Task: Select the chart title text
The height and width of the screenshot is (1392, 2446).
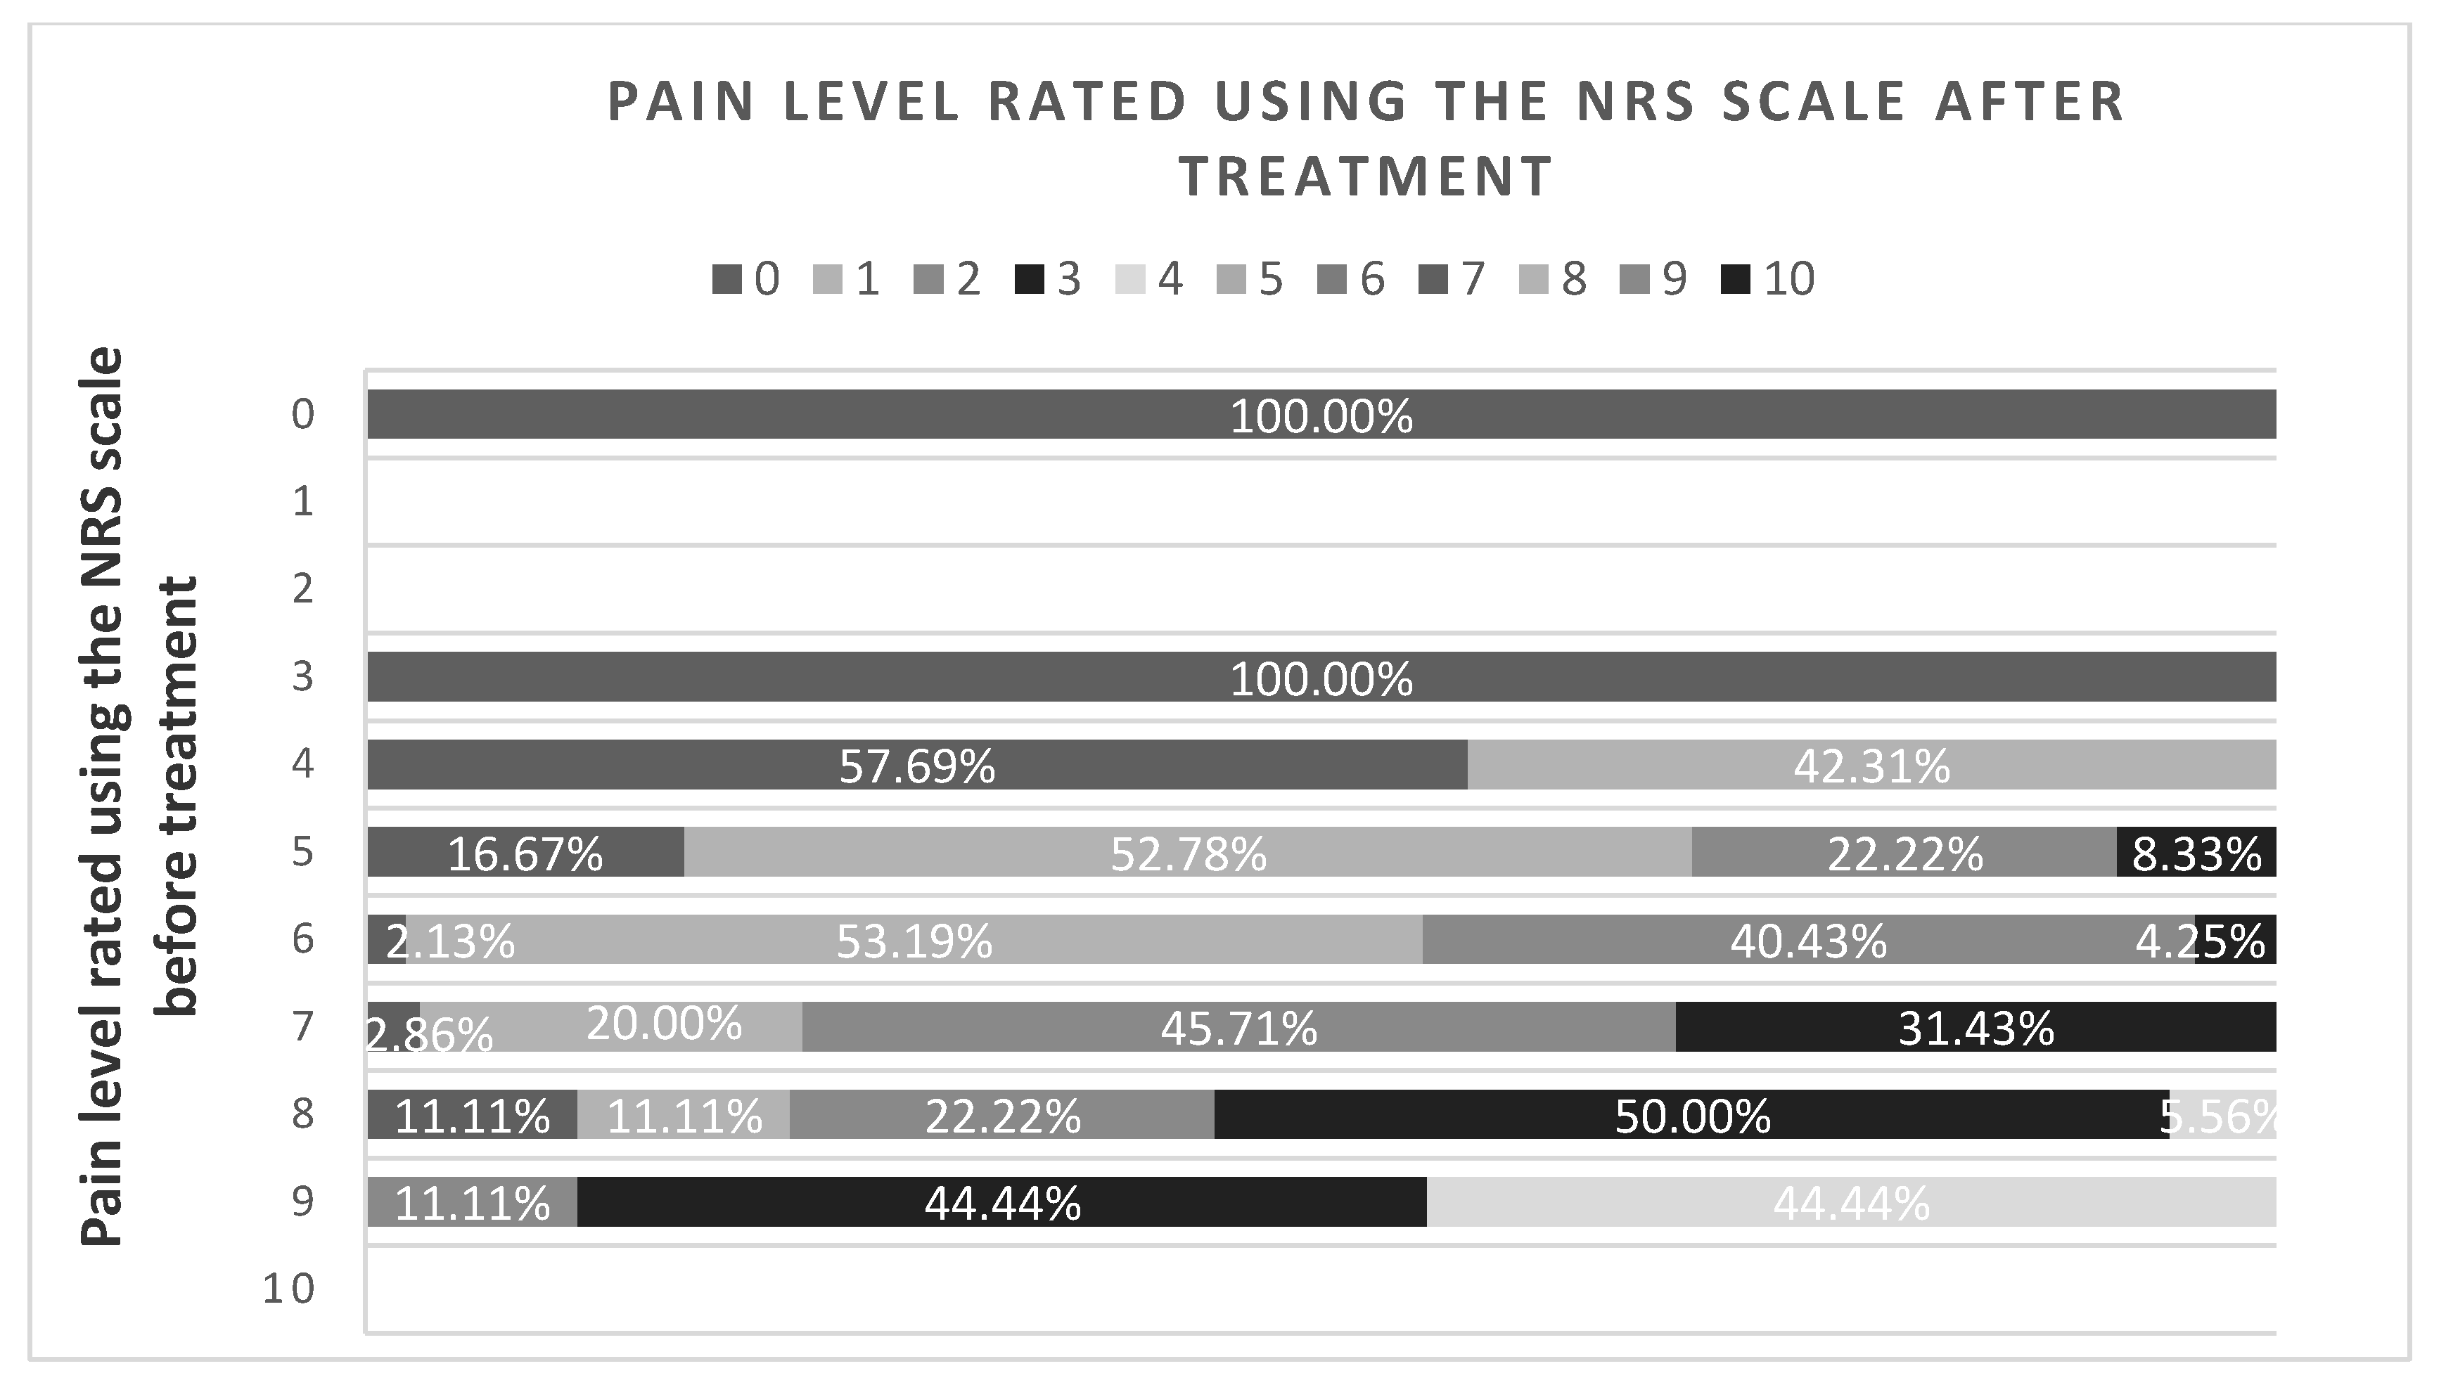Action: (x=1366, y=138)
